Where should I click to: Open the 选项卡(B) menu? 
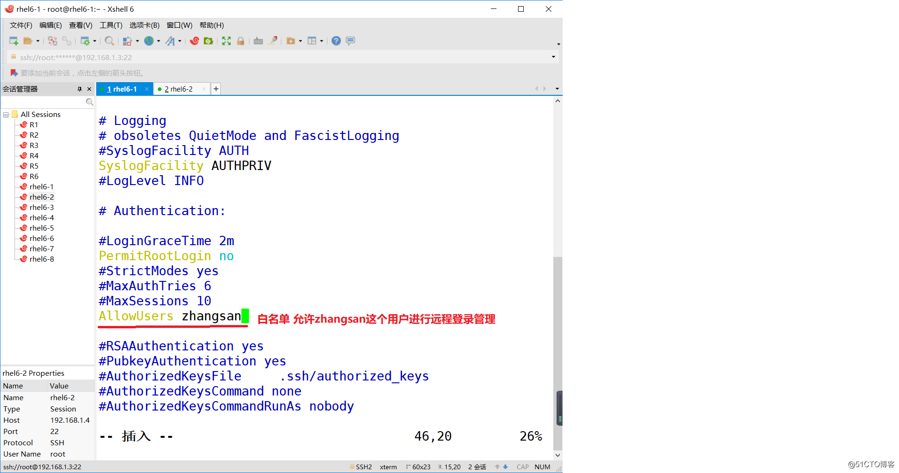tap(145, 25)
